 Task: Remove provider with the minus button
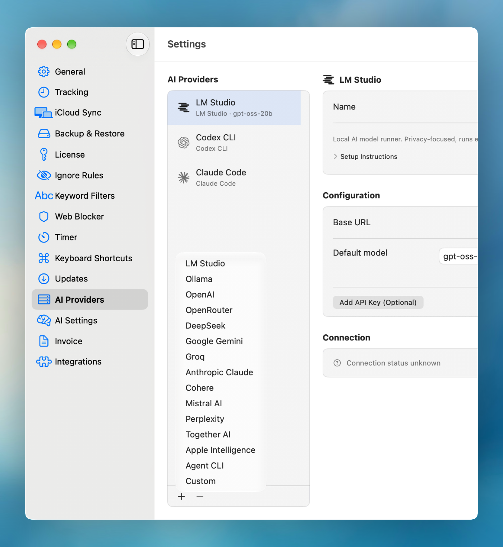point(200,497)
